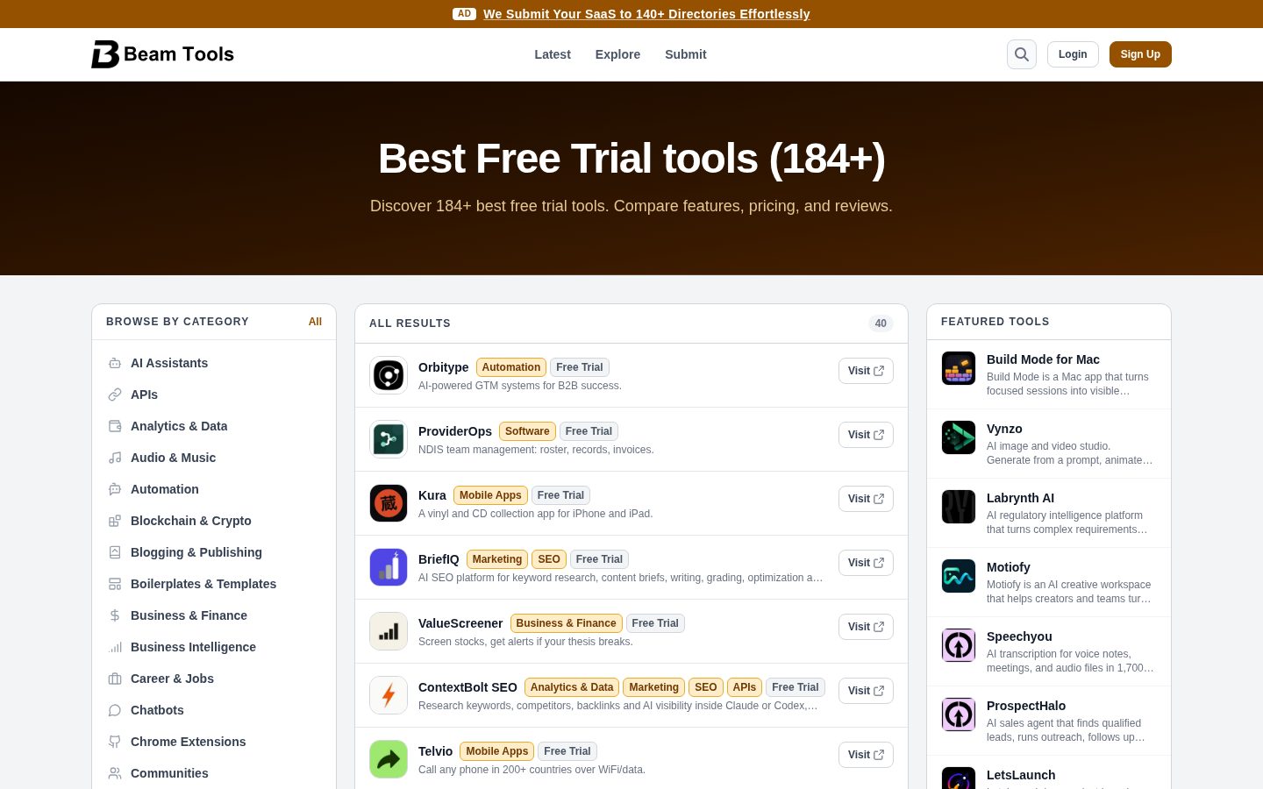
Task: Click the ValueScreener logo thumbnail
Action: [389, 631]
